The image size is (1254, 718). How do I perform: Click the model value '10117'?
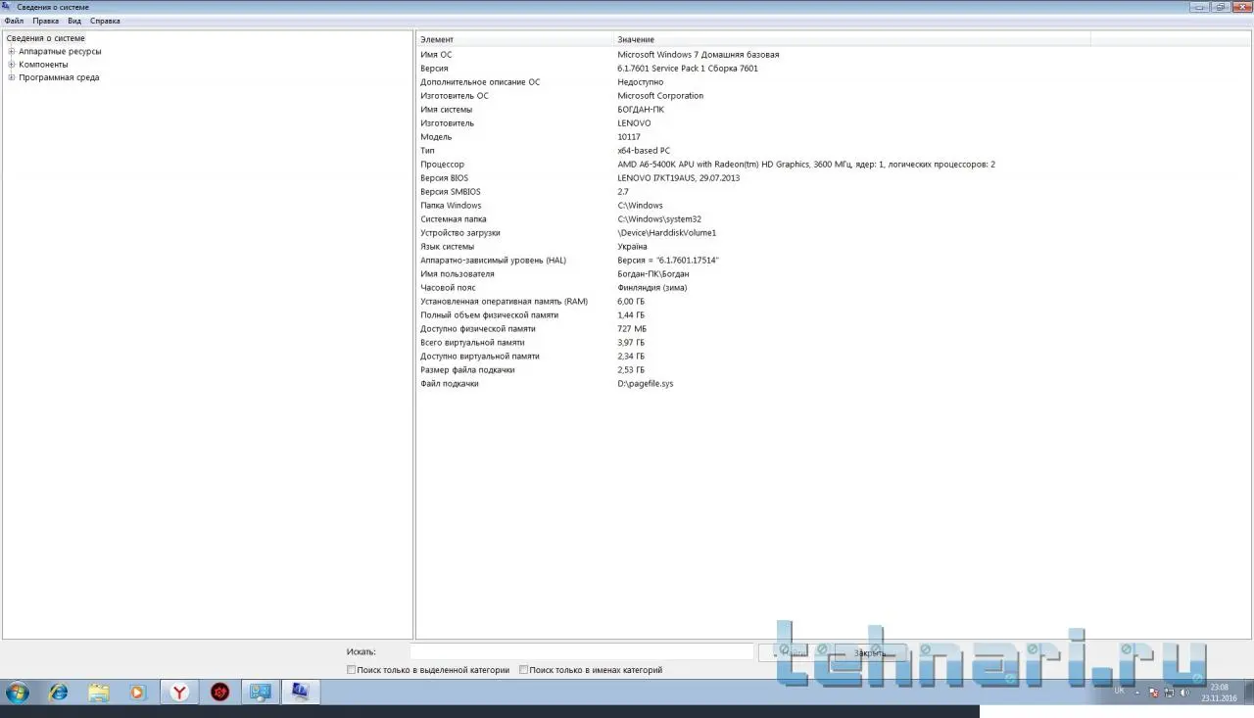click(x=629, y=137)
